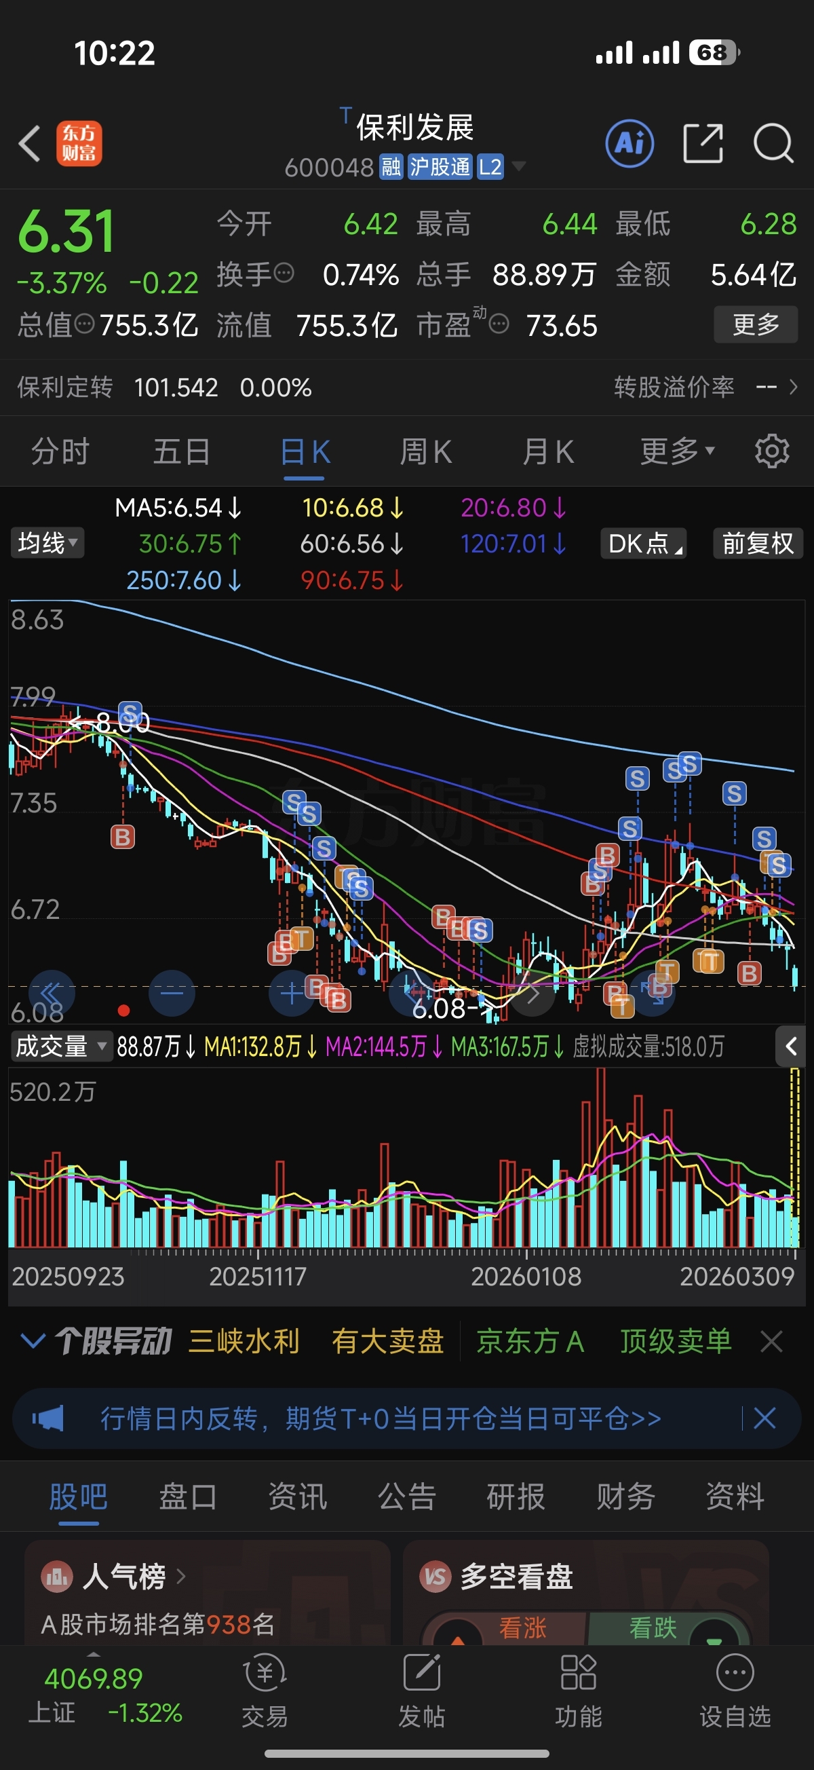
Task: Open 人气榜 chevron arrow
Action: pyautogui.click(x=180, y=1576)
